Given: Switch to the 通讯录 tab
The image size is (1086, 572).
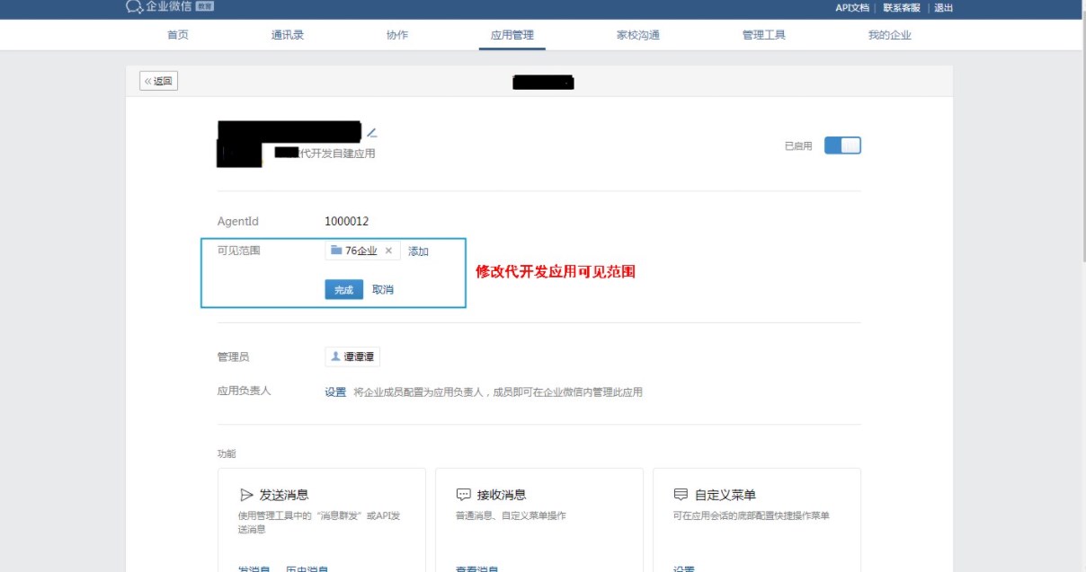Looking at the screenshot, I should [x=288, y=35].
